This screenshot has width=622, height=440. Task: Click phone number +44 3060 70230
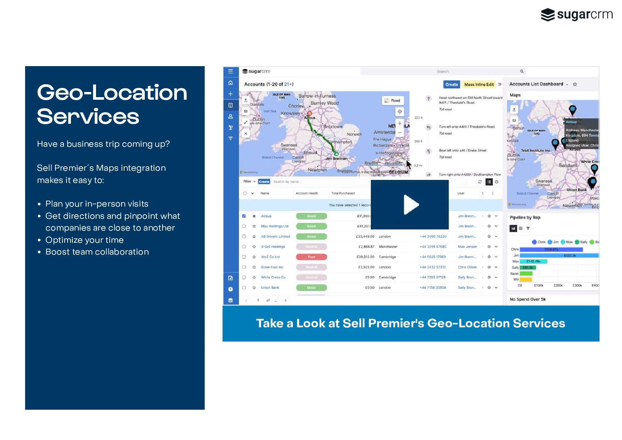coord(433,236)
